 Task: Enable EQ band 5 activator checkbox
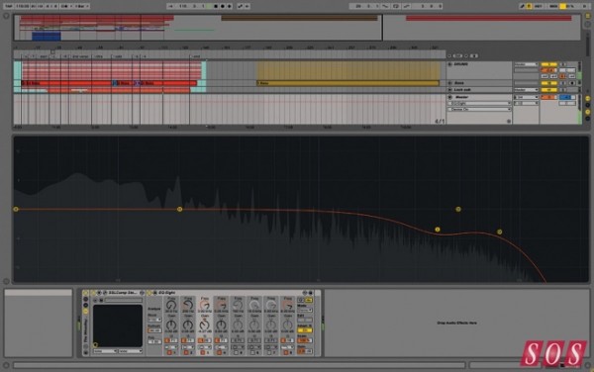(x=236, y=352)
